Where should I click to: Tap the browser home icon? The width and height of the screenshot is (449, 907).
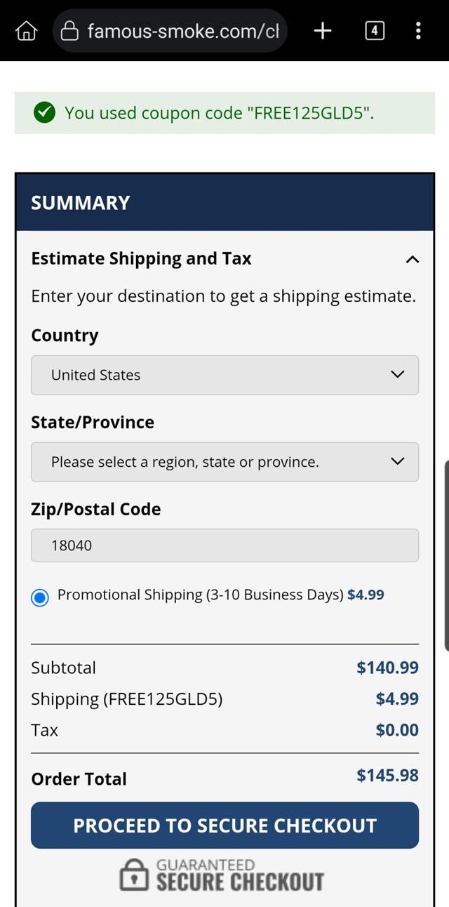point(26,31)
